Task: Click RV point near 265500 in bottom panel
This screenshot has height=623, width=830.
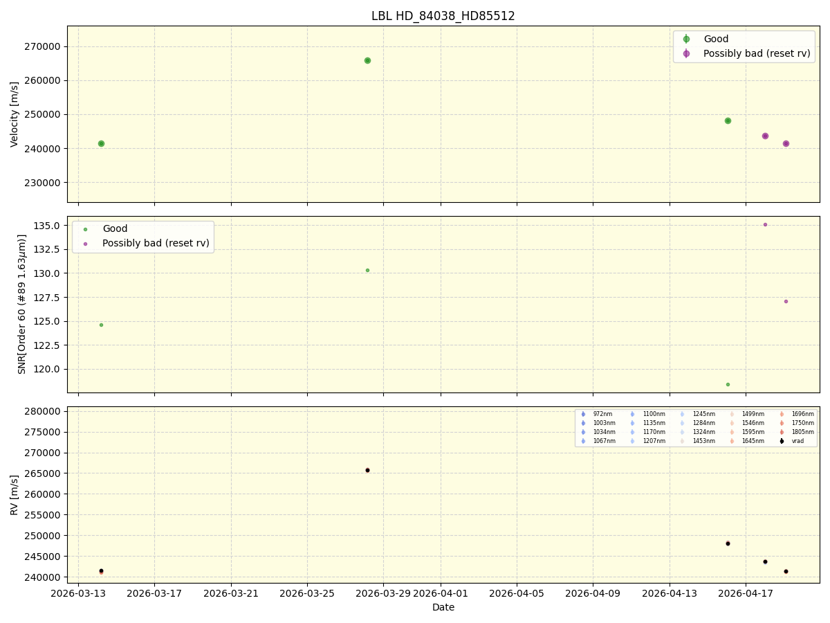Action: [x=367, y=470]
